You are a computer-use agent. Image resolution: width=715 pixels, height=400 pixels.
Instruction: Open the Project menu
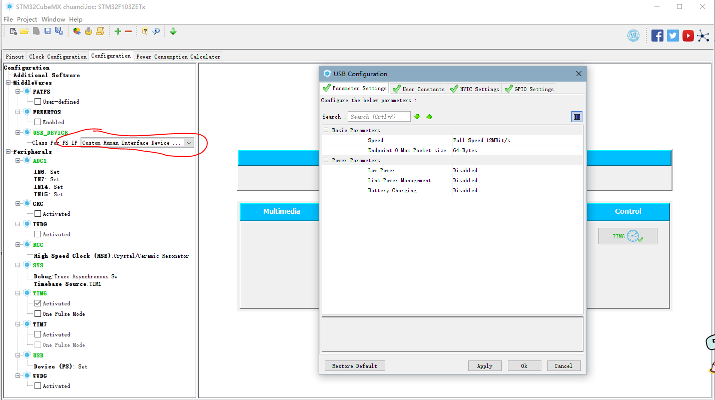click(27, 19)
